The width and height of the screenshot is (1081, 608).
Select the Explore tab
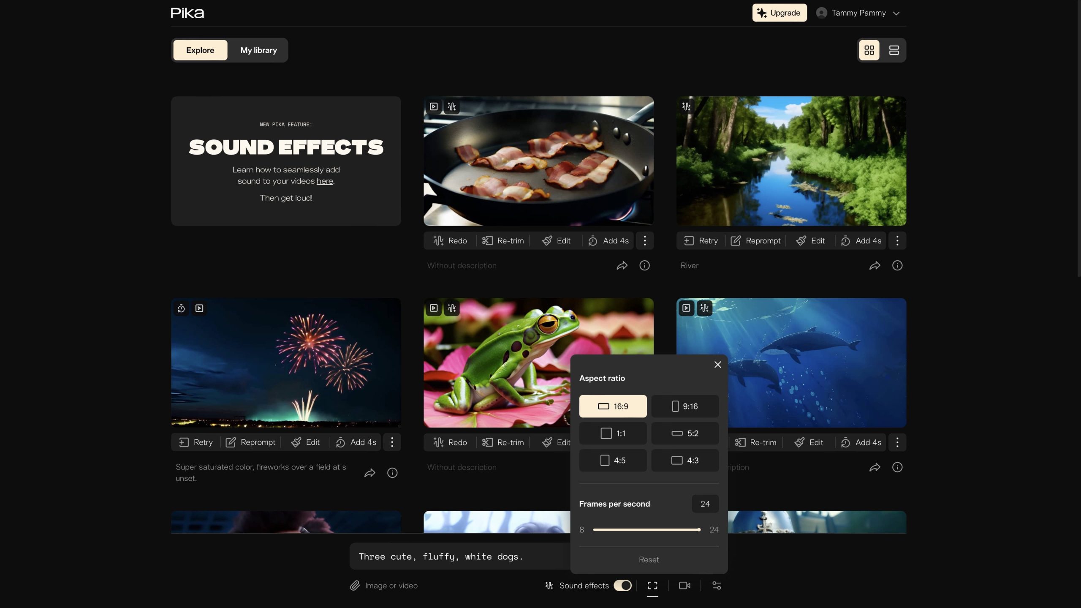coord(200,50)
